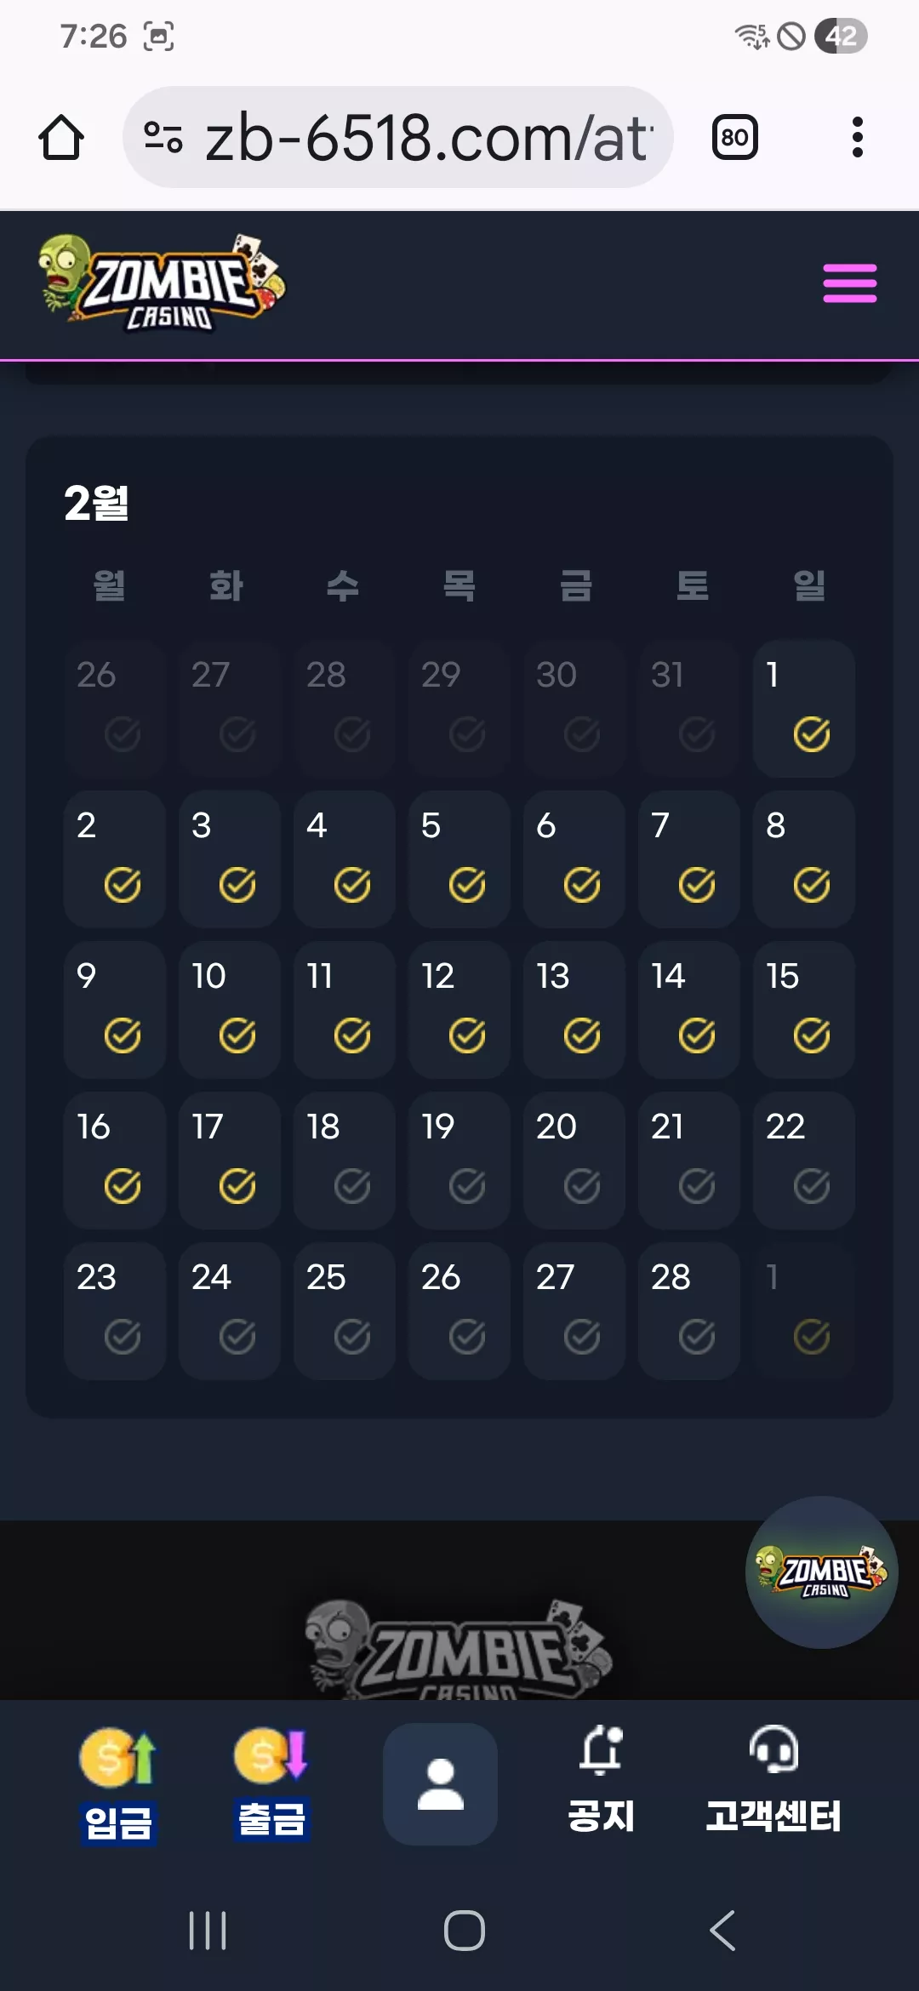919x1991 pixels.
Task: Open the pink hamburger menu
Action: pos(849,283)
